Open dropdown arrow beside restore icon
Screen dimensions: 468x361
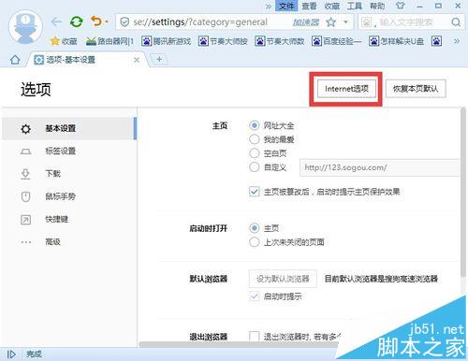107,22
